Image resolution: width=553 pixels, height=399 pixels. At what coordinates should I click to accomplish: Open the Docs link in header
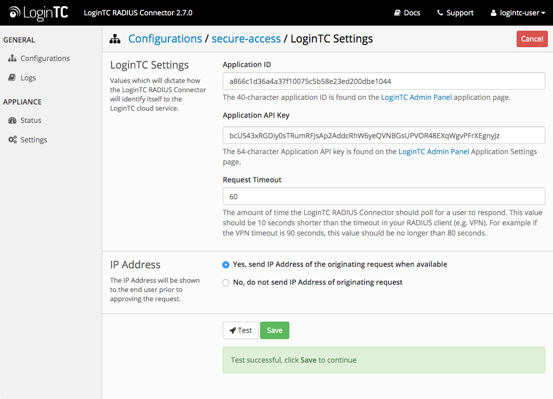click(x=407, y=13)
